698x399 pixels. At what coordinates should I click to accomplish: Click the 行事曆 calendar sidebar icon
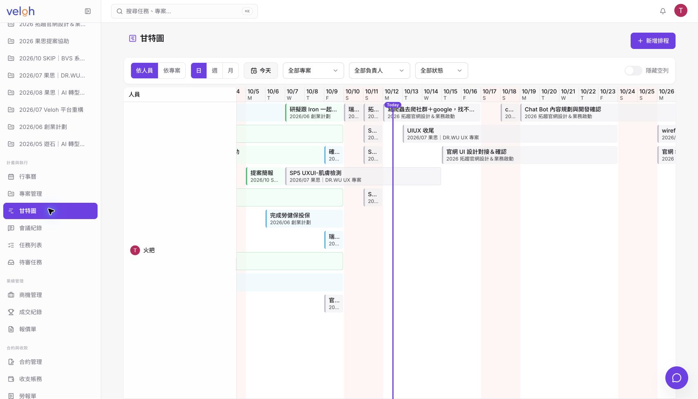point(11,177)
